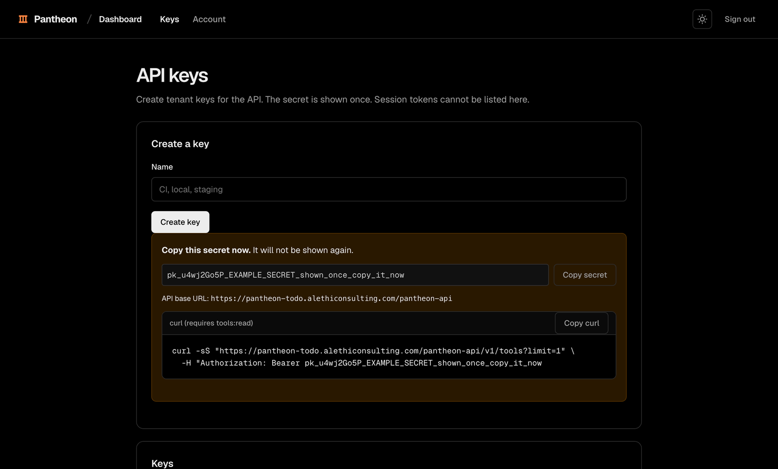The width and height of the screenshot is (778, 469).
Task: Select the pk_ secret value field
Action: [x=355, y=275]
